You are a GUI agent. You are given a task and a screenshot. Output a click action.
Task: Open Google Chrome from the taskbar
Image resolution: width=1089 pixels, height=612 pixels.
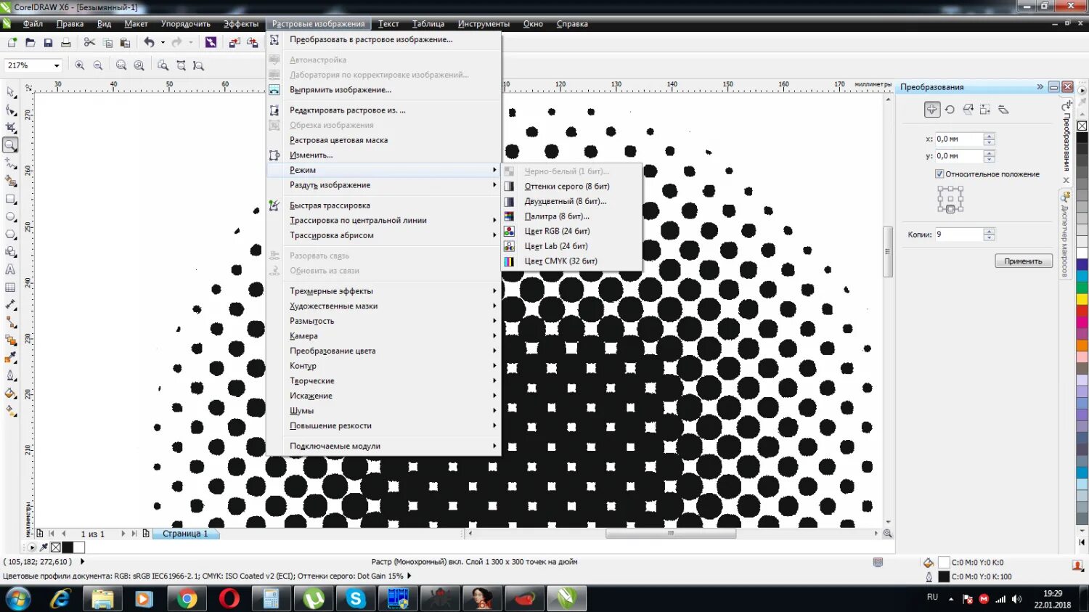(x=187, y=599)
